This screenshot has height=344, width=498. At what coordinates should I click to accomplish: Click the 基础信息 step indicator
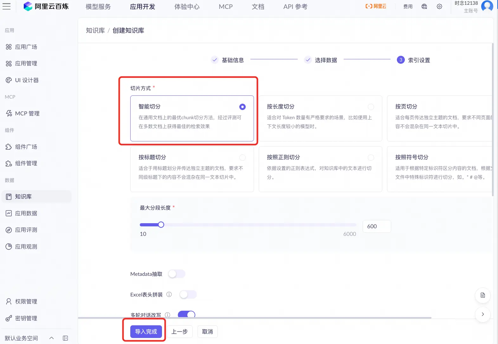228,60
